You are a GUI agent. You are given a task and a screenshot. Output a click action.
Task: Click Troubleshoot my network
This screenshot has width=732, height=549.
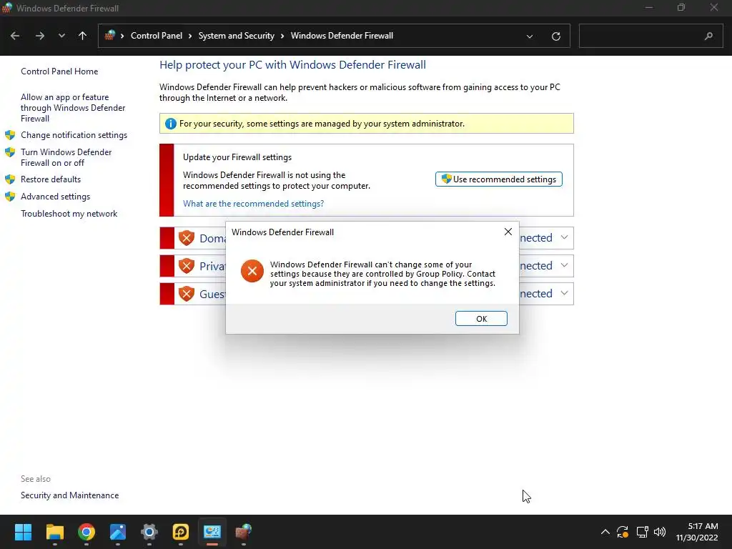(x=69, y=214)
